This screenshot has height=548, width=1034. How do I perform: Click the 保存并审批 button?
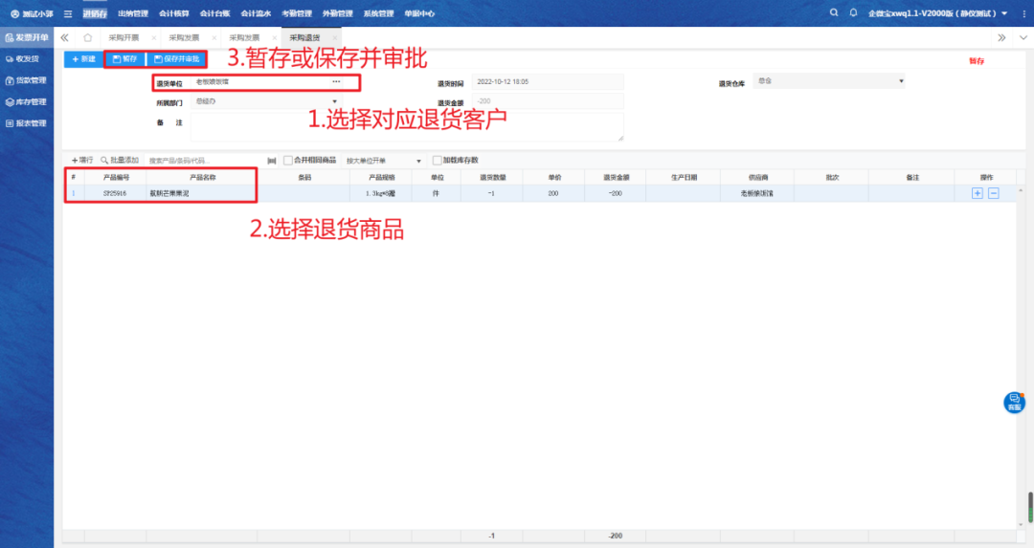click(x=176, y=59)
